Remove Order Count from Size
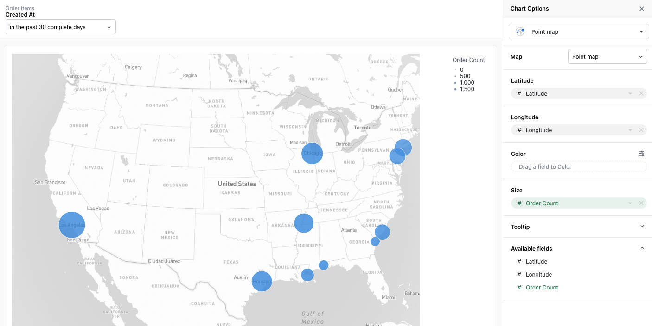 641,203
